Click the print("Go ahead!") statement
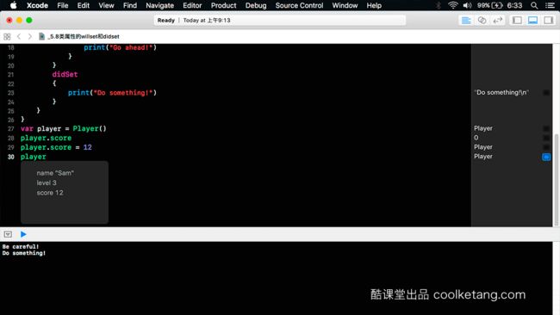Screen dimensions: 560x315 click(x=120, y=47)
